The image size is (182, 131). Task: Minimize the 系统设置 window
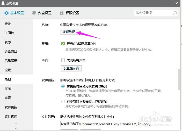click(169, 4)
